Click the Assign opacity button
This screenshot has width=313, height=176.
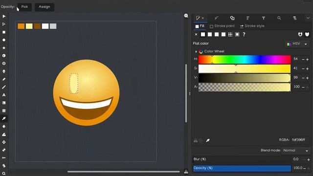coord(45,7)
